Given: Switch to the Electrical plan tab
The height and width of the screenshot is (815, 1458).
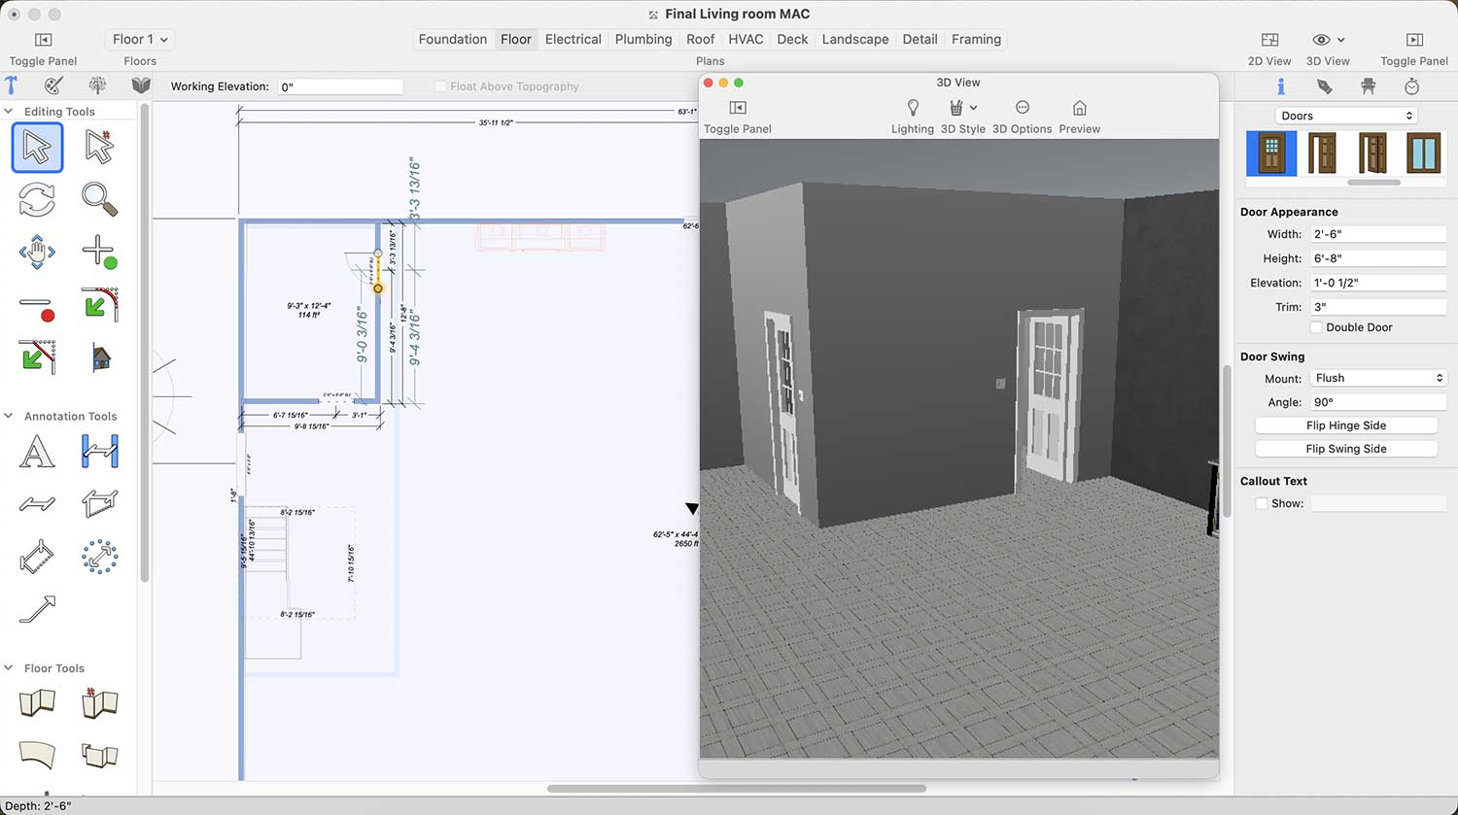Looking at the screenshot, I should pos(573,39).
